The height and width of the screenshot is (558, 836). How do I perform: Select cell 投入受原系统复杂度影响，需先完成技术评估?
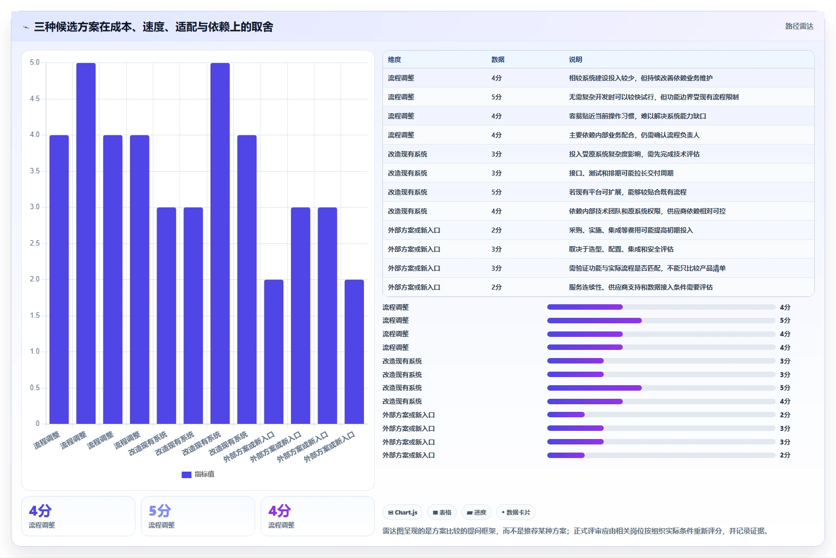[634, 154]
